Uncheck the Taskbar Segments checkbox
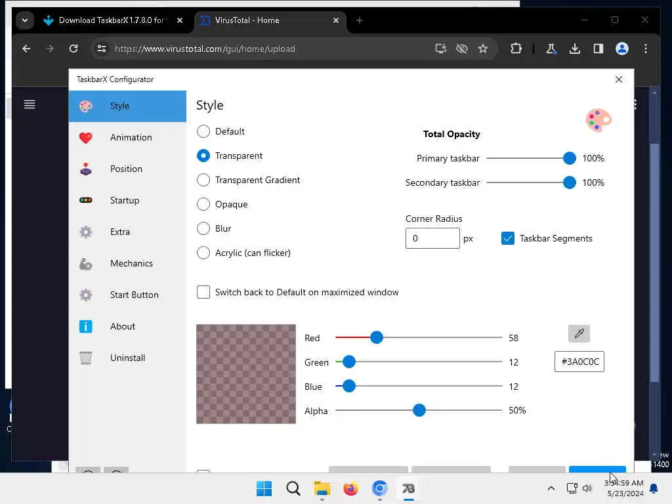672x504 pixels. 508,238
